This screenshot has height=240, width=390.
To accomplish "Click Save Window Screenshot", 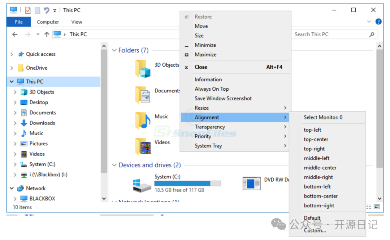I will [x=223, y=98].
